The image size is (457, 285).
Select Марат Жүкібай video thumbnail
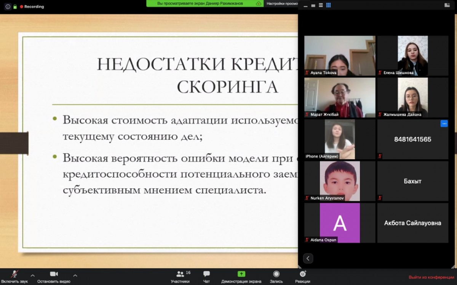(340, 97)
